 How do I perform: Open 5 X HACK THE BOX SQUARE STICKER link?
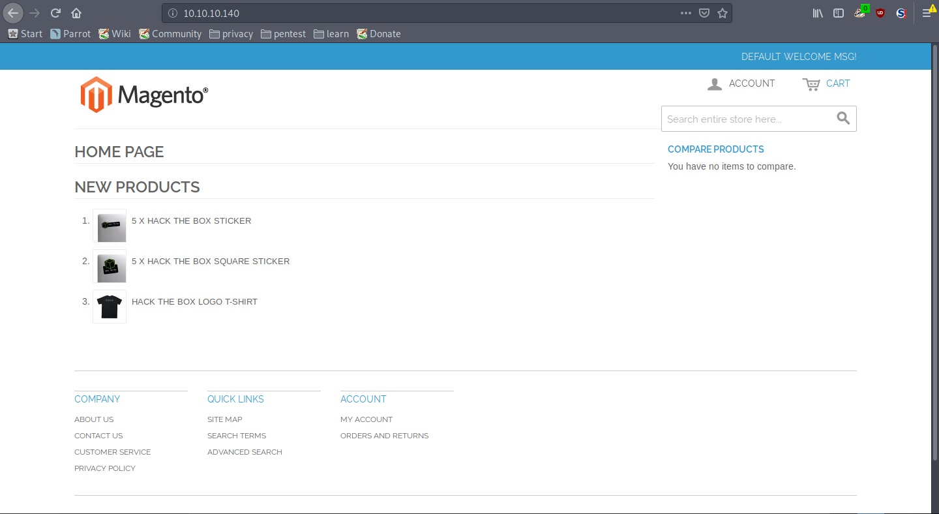(211, 261)
